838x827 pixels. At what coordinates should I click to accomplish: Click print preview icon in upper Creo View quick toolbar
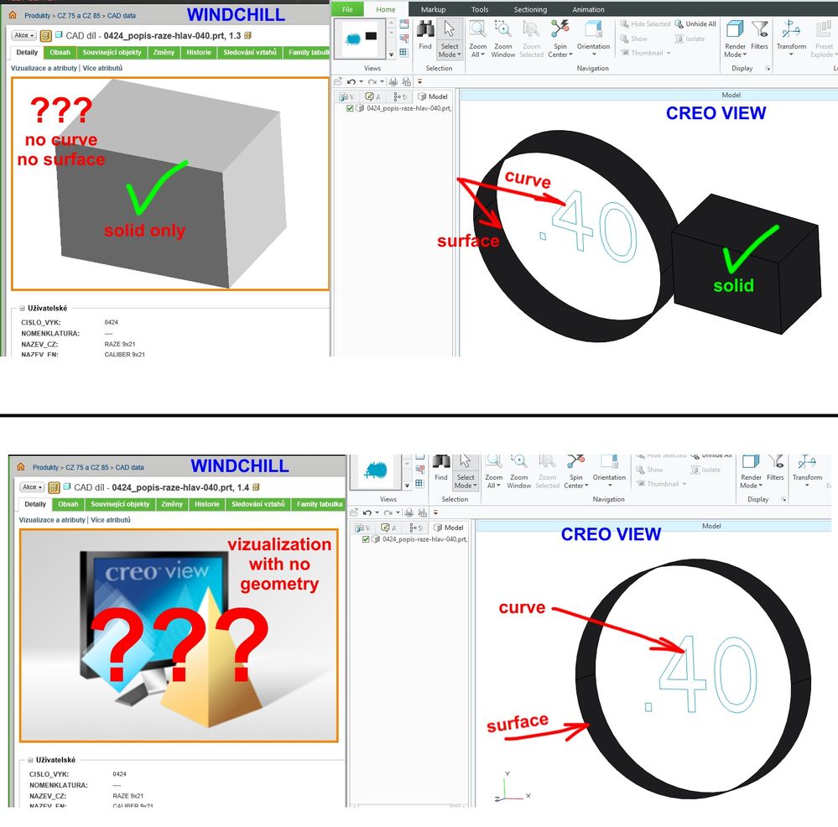[x=407, y=81]
